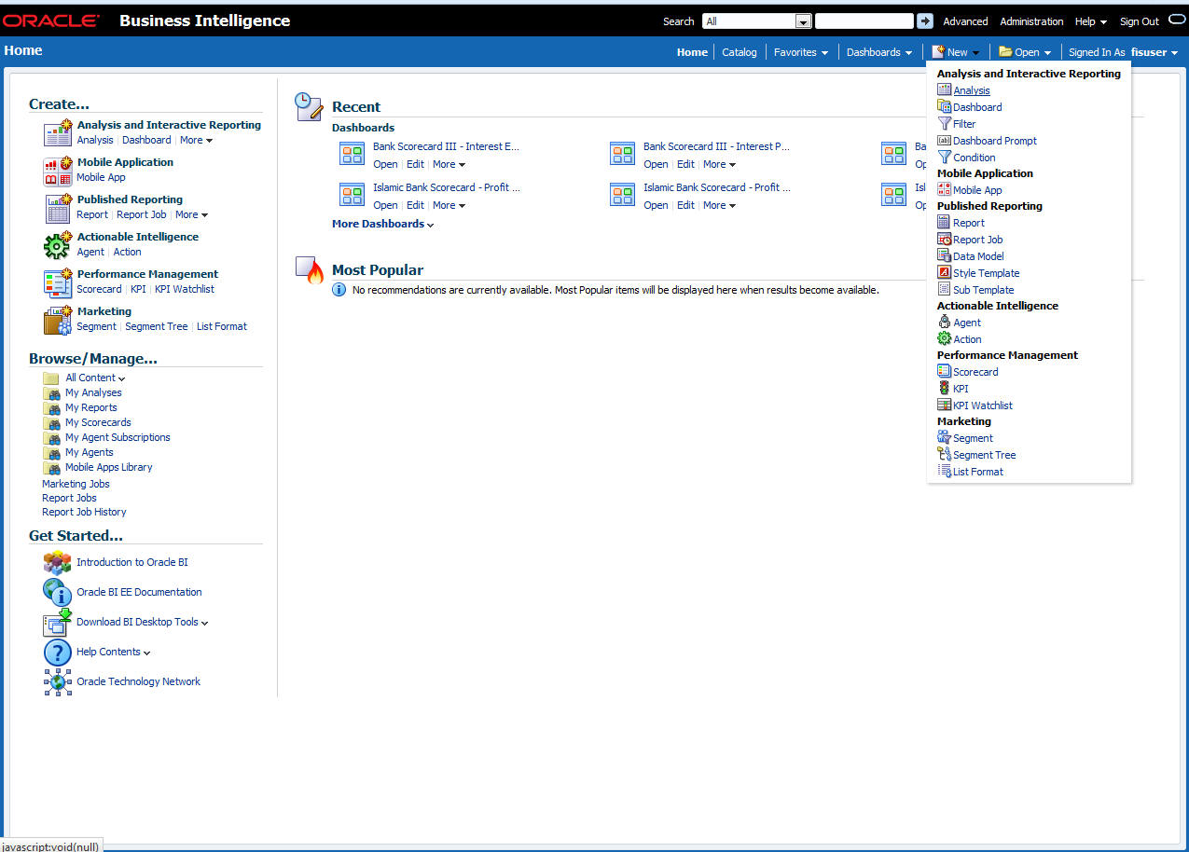Click the KPI Watchlist icon in the New menu
Viewport: 1189px width, 852px height.
(944, 405)
